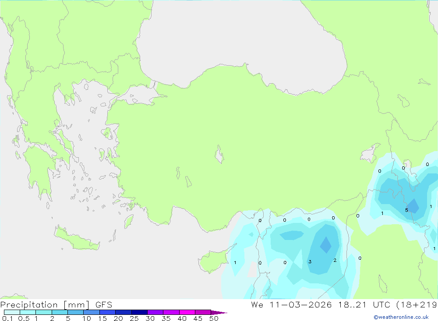Click the '25' legend scale label
The height and width of the screenshot is (321, 438).
134,318
